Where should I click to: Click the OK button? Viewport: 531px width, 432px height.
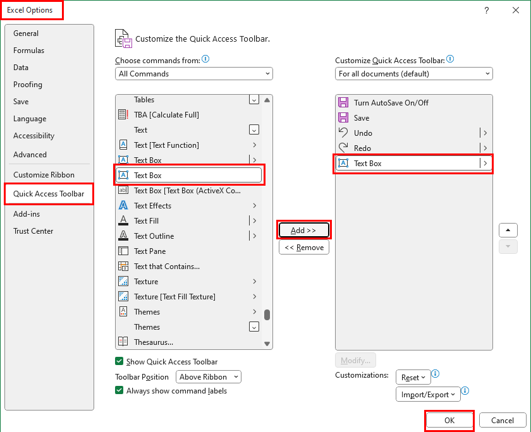pos(449,420)
